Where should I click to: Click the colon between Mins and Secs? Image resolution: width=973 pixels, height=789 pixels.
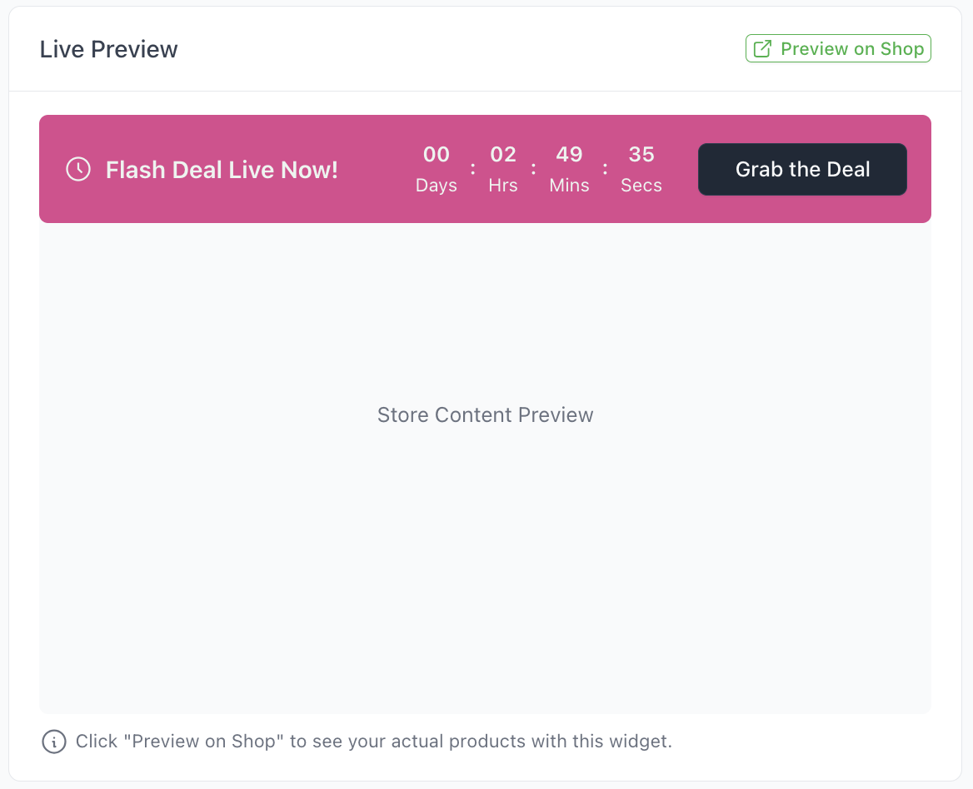tap(605, 169)
